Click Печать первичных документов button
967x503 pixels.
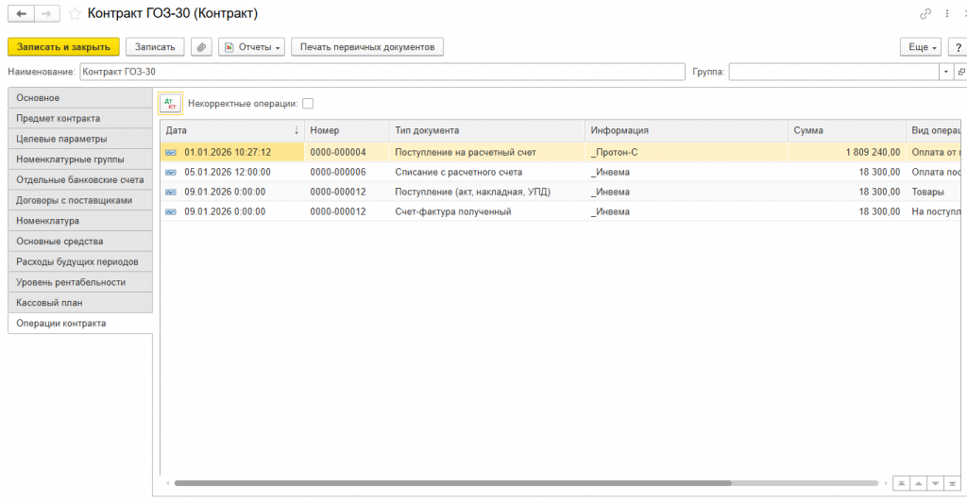coord(367,47)
